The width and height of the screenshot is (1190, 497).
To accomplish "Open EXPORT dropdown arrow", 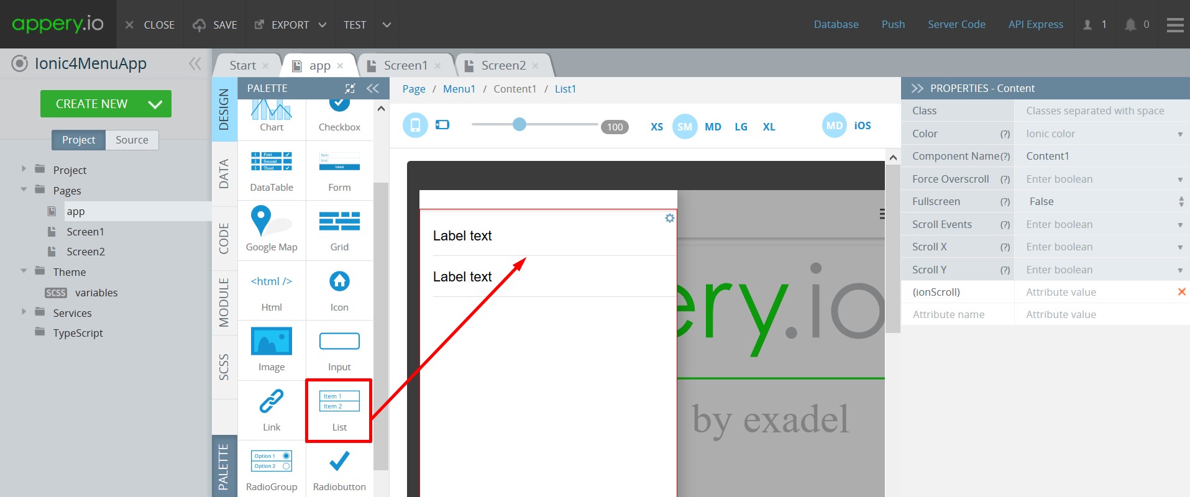I will [x=323, y=25].
